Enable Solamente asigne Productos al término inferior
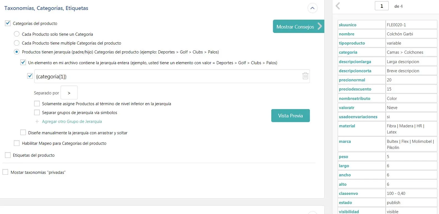 pos(37,104)
